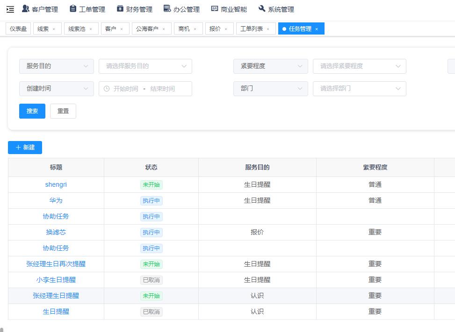Switch to the 仪表盘 tab

[18, 28]
